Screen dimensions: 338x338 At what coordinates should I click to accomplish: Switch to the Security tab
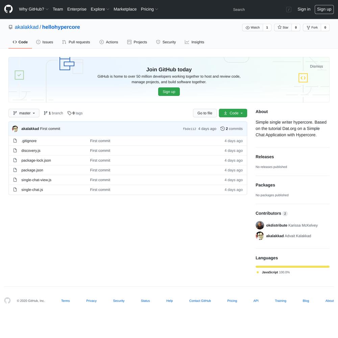pyautogui.click(x=166, y=42)
